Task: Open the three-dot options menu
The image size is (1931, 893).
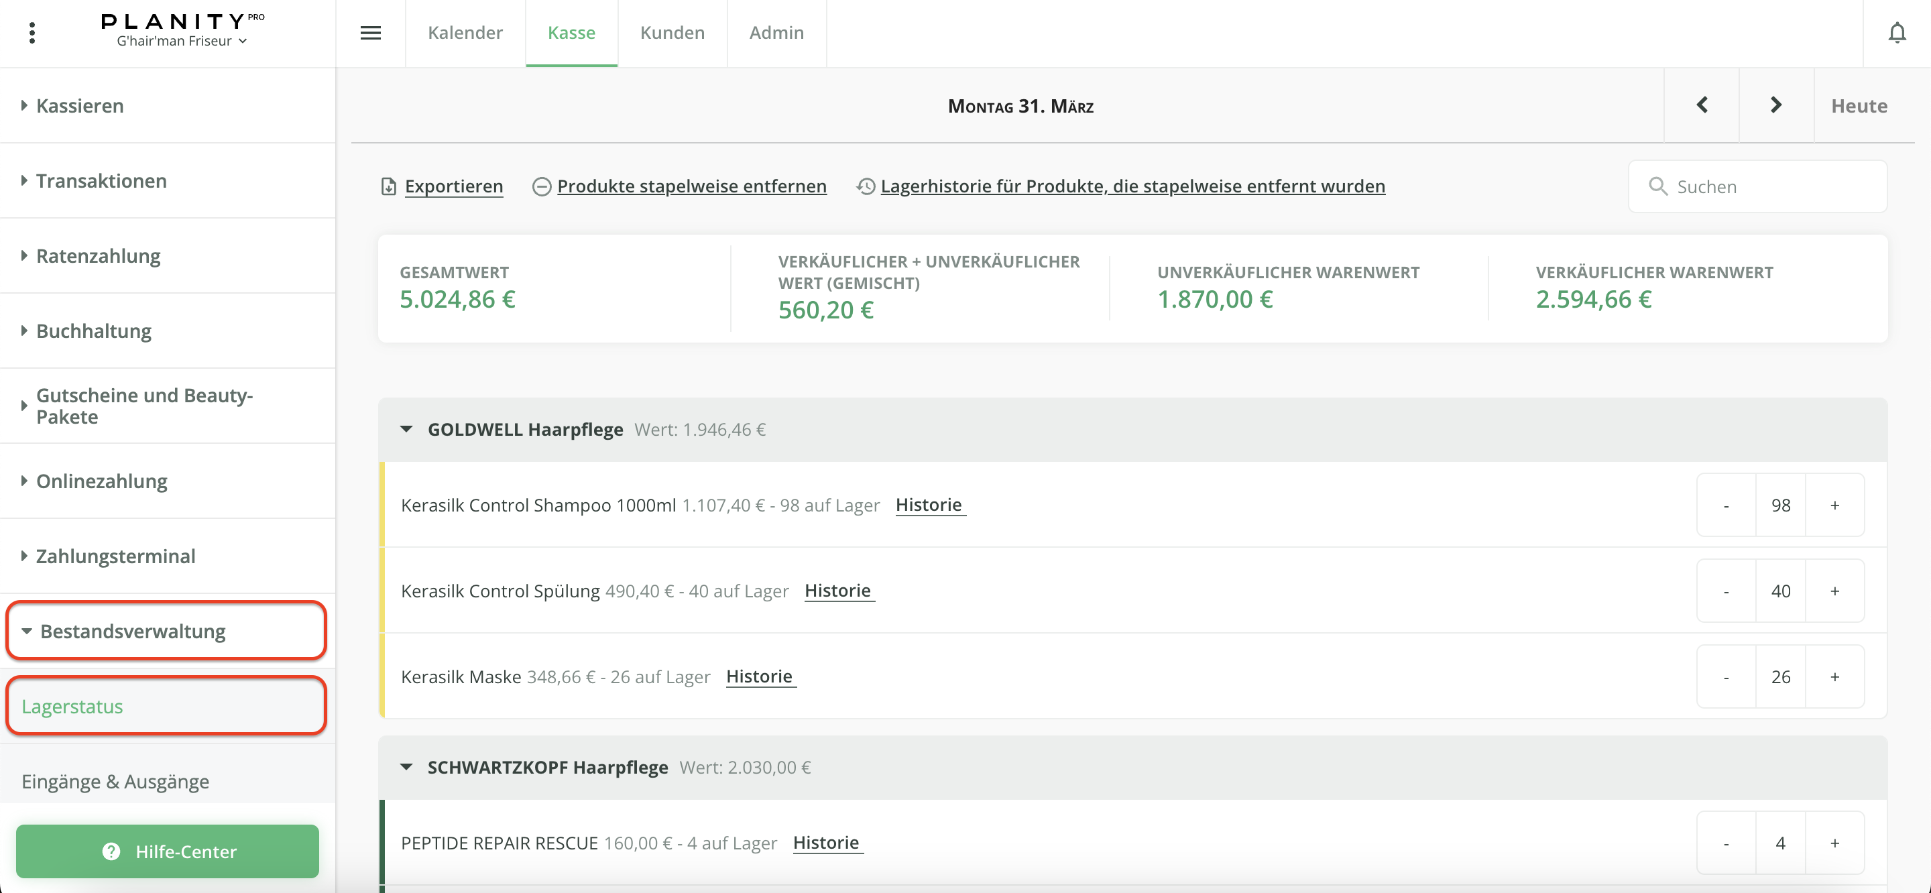Action: tap(32, 33)
